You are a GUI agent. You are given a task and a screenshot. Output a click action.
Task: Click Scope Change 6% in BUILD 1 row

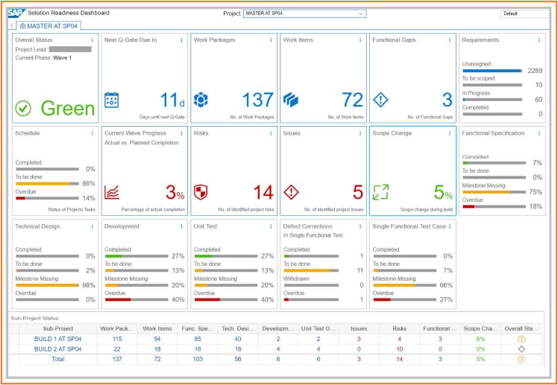(x=480, y=339)
